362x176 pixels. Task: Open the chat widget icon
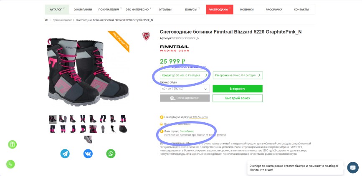pyautogui.click(x=353, y=168)
